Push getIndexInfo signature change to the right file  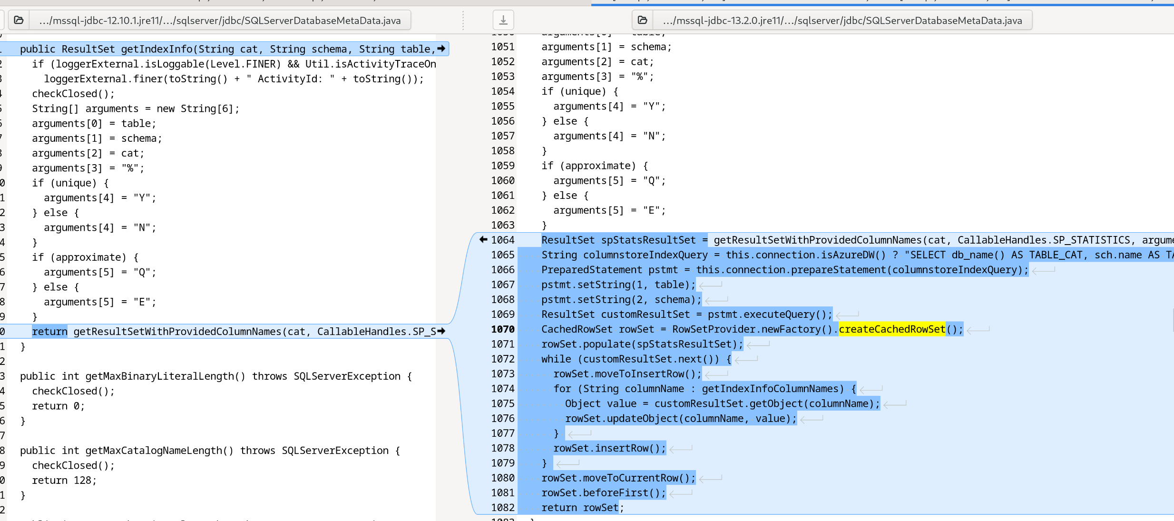442,49
